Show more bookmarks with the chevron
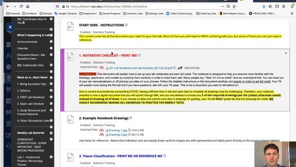296x167 pixels. tap(292, 13)
